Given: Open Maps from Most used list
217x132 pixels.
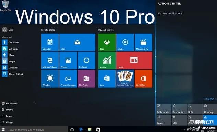Looking at the screenshot, I should [x=8, y=55].
